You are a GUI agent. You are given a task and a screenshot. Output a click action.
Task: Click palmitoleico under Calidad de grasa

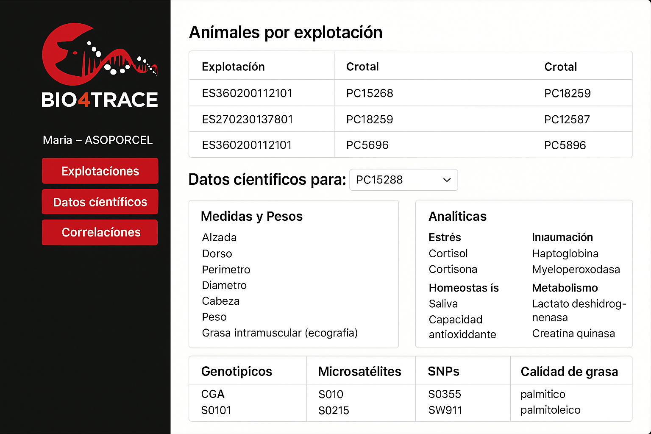550,410
